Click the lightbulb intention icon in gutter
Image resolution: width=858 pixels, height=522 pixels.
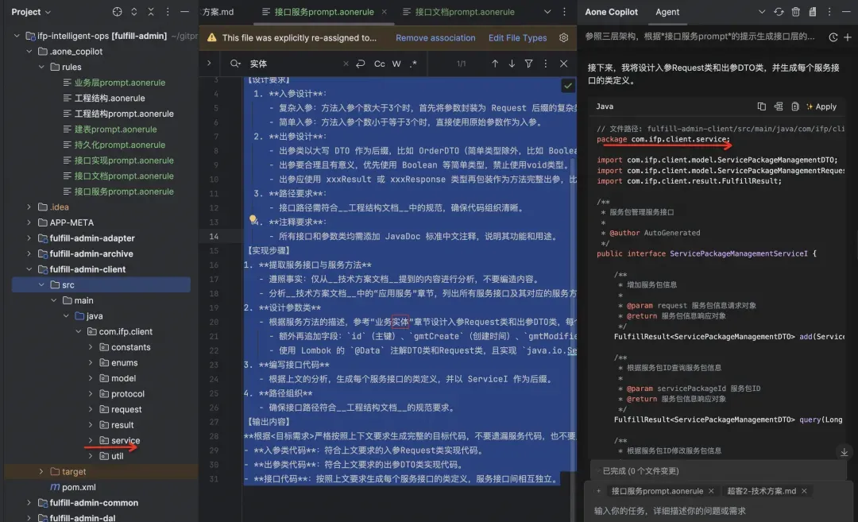tap(253, 219)
